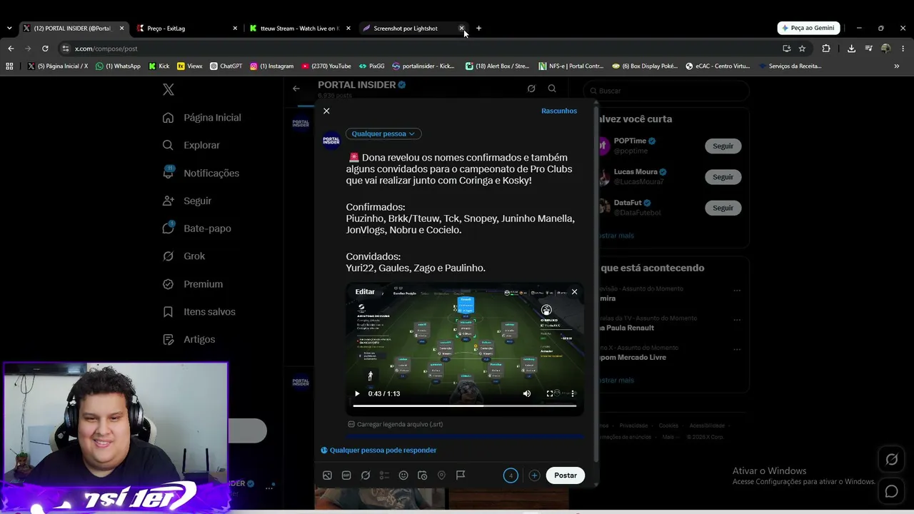Open Seguir in sidebar
This screenshot has height=514, width=914.
pos(187,201)
